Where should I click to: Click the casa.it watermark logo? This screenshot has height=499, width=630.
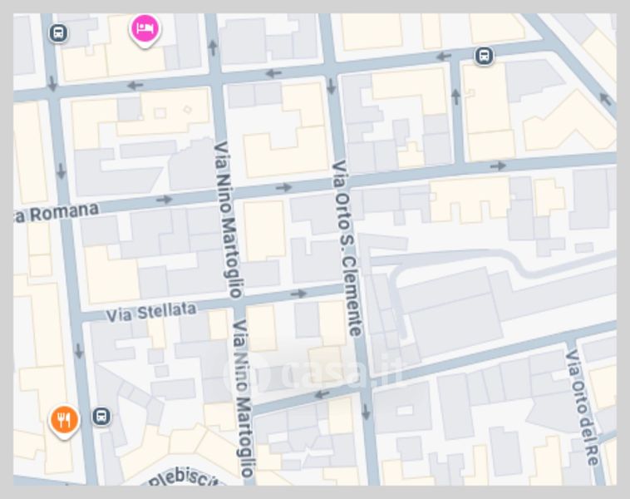pyautogui.click(x=312, y=374)
